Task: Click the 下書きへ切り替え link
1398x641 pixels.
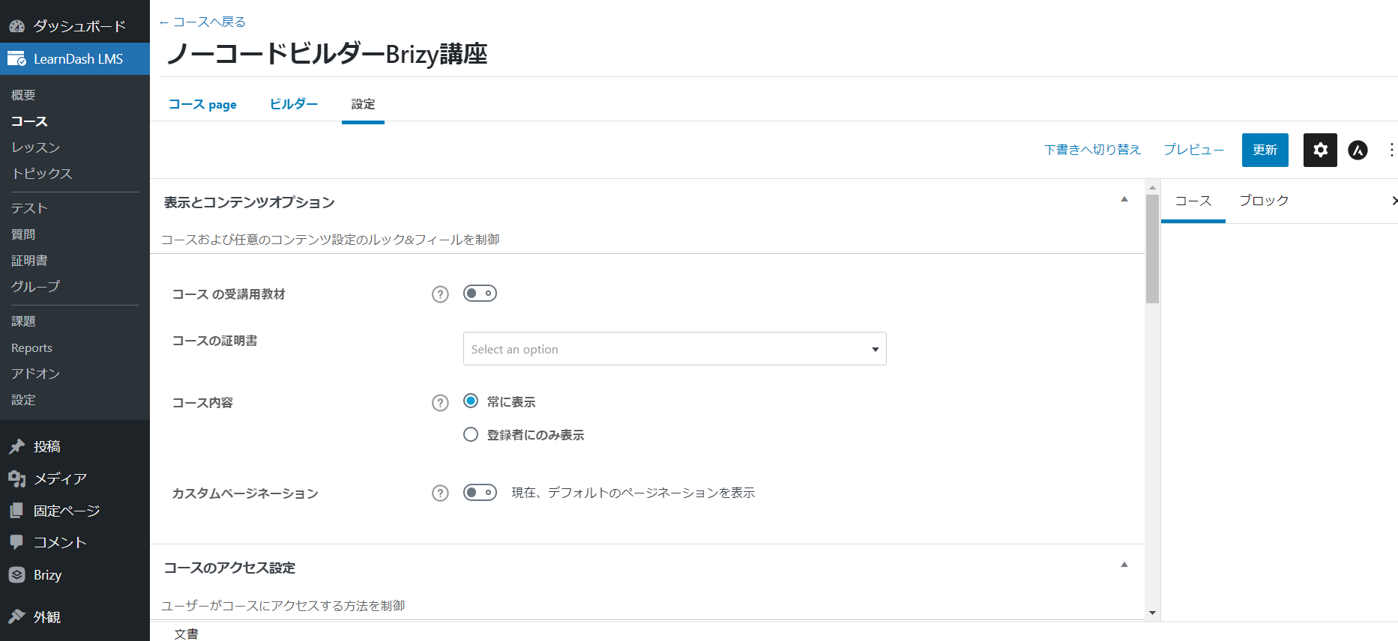Action: pos(1092,150)
